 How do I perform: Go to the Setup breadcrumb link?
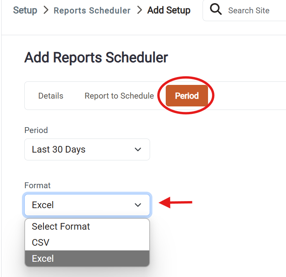click(25, 10)
